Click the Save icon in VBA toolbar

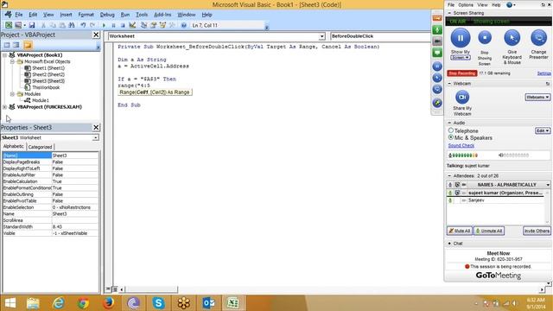tap(32, 25)
